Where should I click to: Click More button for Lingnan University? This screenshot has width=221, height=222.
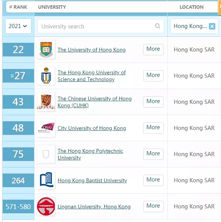pos(153,206)
